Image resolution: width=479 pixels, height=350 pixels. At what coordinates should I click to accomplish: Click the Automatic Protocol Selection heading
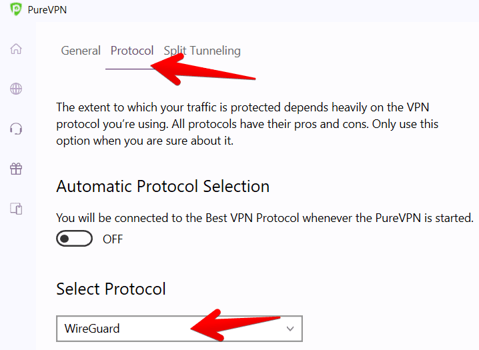(163, 187)
